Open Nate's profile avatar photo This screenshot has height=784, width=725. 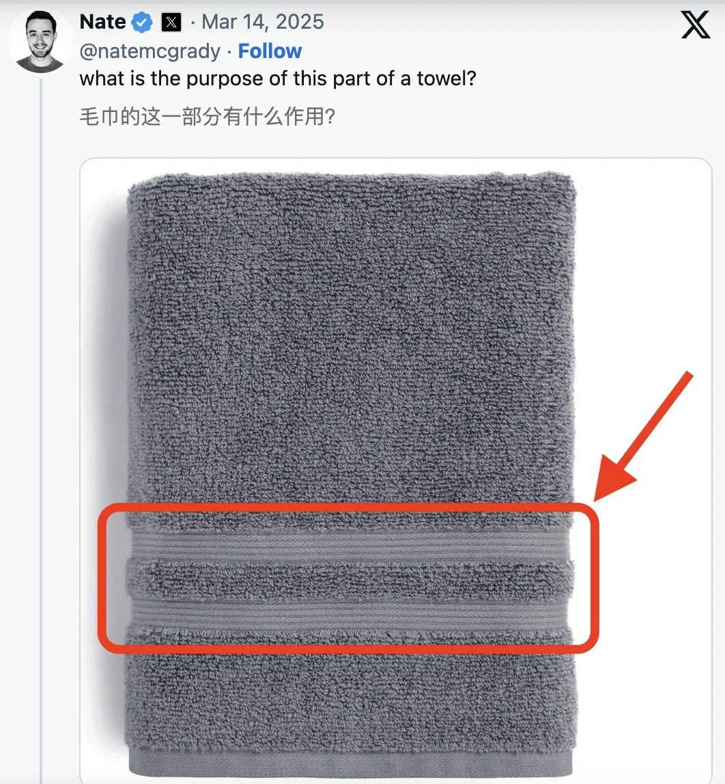pyautogui.click(x=40, y=41)
